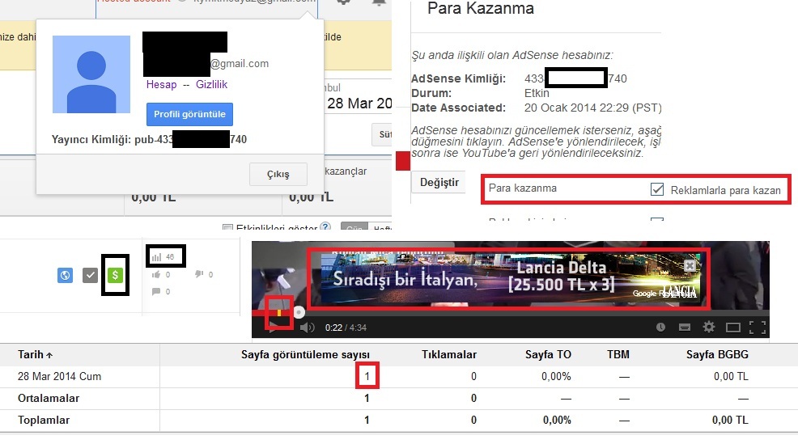
Task: Click the Tıklamalar column header
Action: [449, 354]
